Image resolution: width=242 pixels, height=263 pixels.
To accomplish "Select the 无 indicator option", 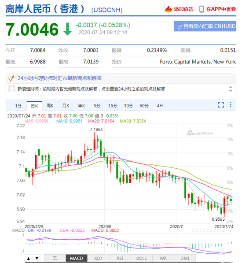I will (x=55, y=258).
